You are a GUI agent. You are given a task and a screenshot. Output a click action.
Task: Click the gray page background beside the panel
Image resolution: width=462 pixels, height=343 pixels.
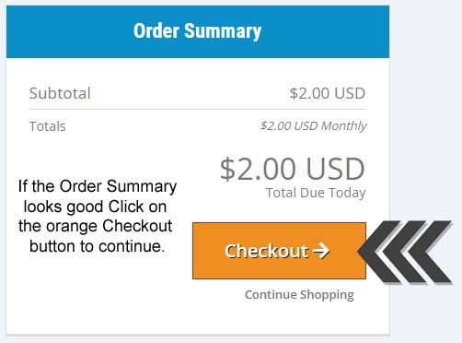[x=426, y=108]
